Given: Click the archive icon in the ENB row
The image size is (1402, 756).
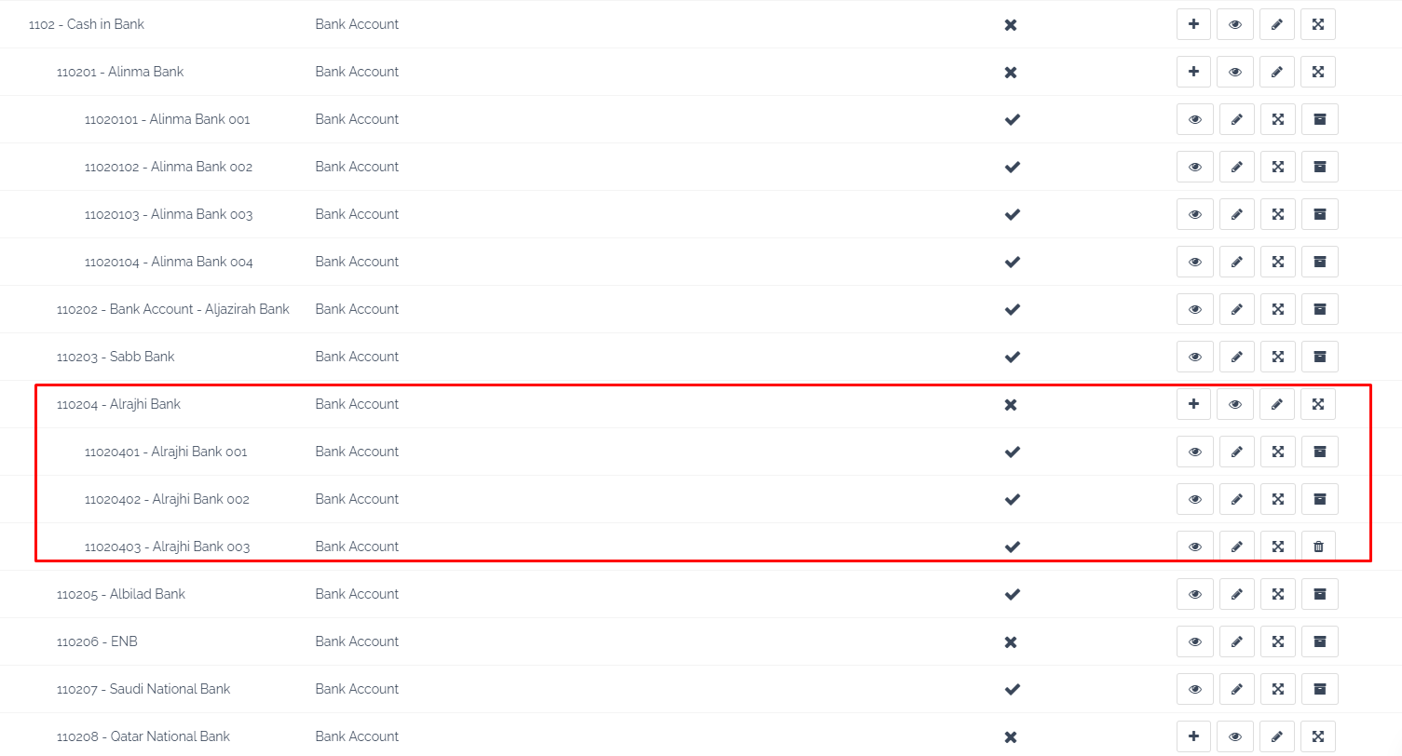Looking at the screenshot, I should [x=1319, y=641].
